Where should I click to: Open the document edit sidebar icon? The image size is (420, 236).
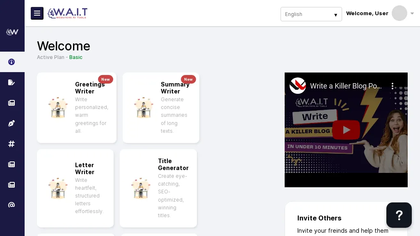pos(11,82)
